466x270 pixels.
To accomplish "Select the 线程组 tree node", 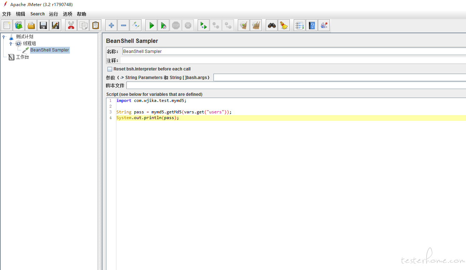I will [29, 43].
